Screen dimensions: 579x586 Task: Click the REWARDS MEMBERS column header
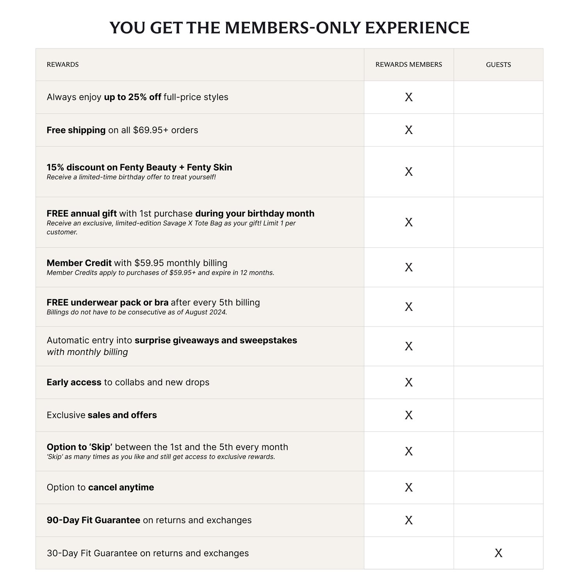[408, 64]
